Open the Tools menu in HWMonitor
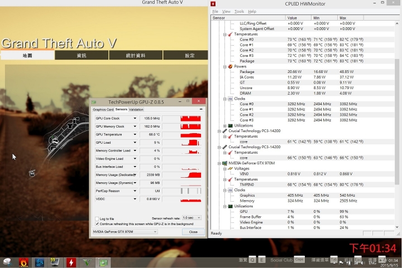 pyautogui.click(x=239, y=12)
